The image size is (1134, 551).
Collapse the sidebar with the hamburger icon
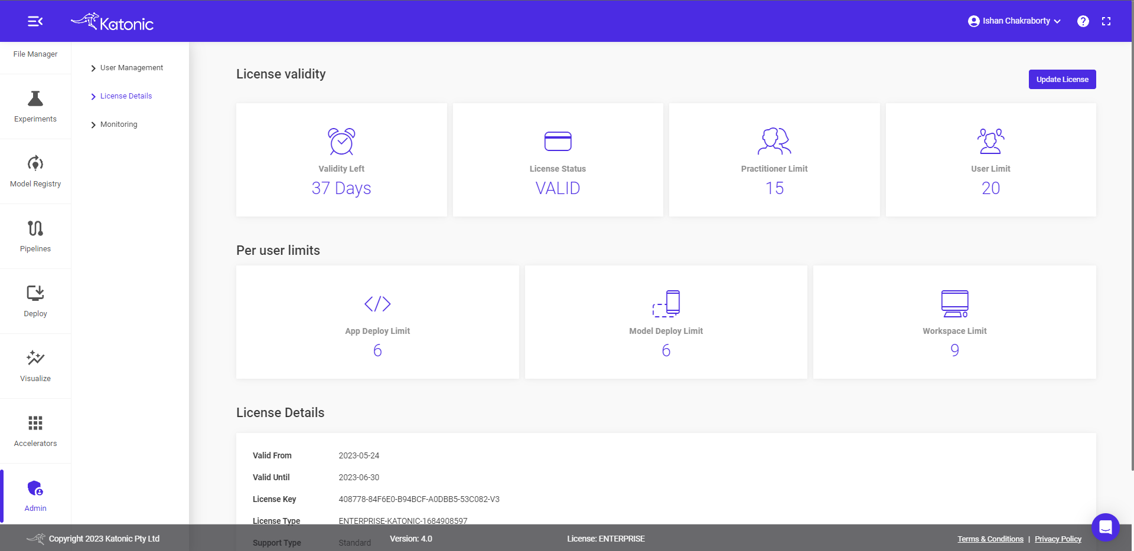coord(35,21)
